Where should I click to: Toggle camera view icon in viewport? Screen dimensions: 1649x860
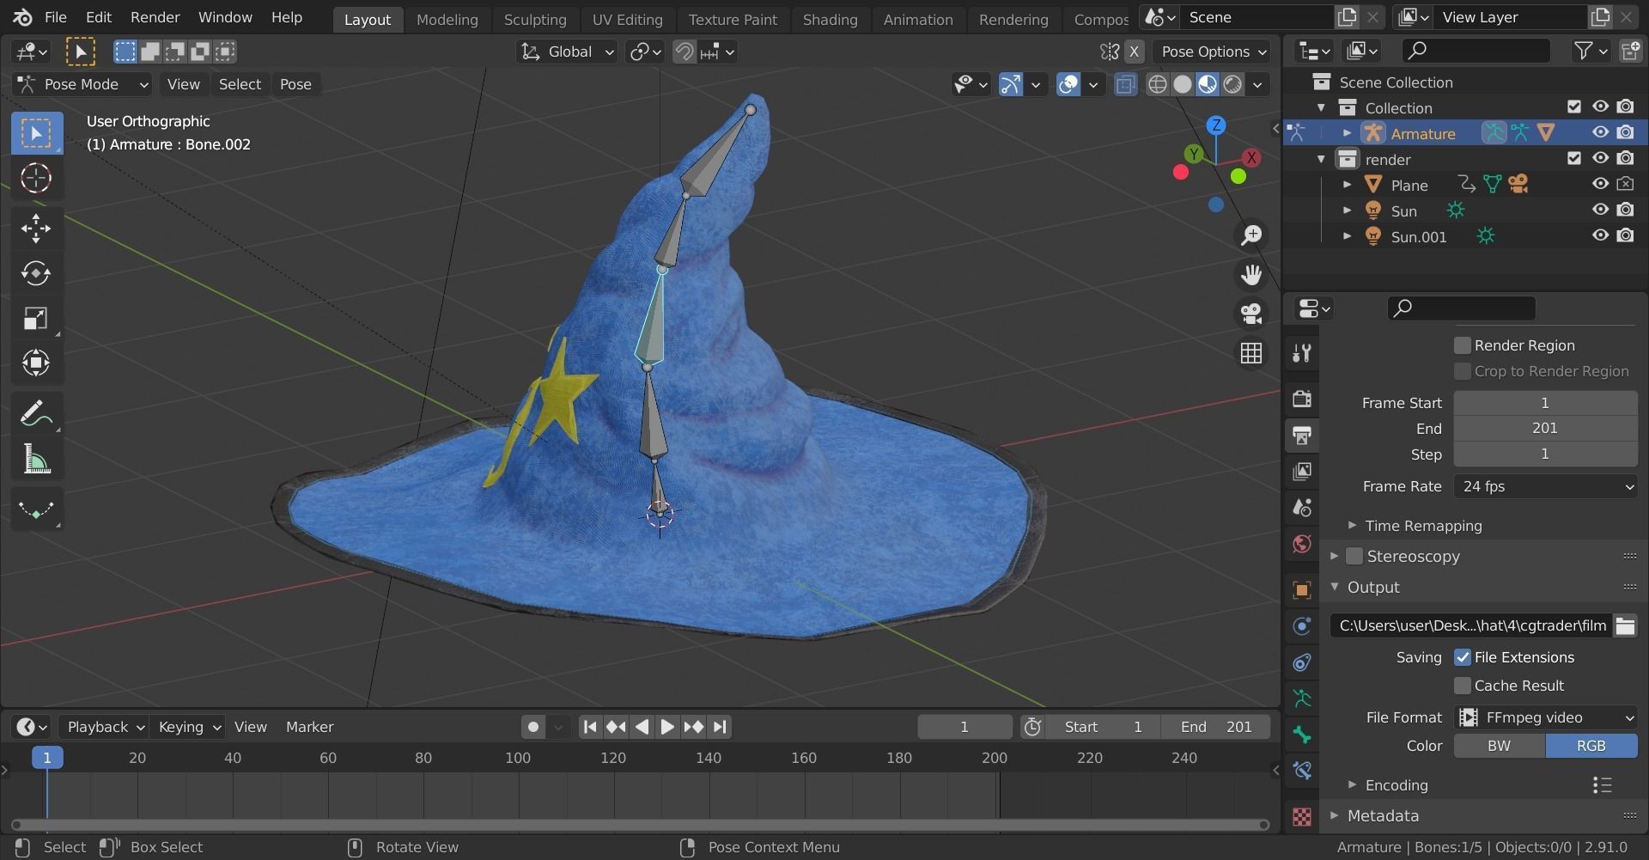(x=1251, y=314)
